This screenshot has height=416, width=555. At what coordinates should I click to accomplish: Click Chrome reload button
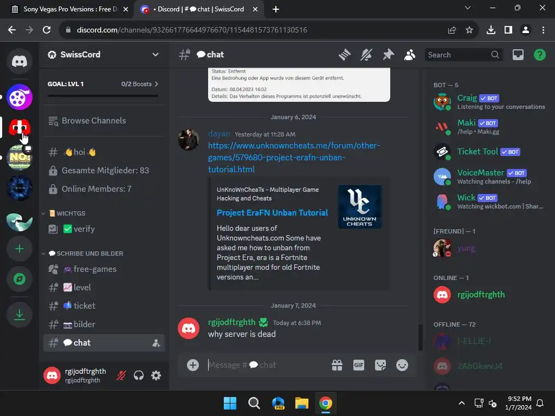[47, 30]
